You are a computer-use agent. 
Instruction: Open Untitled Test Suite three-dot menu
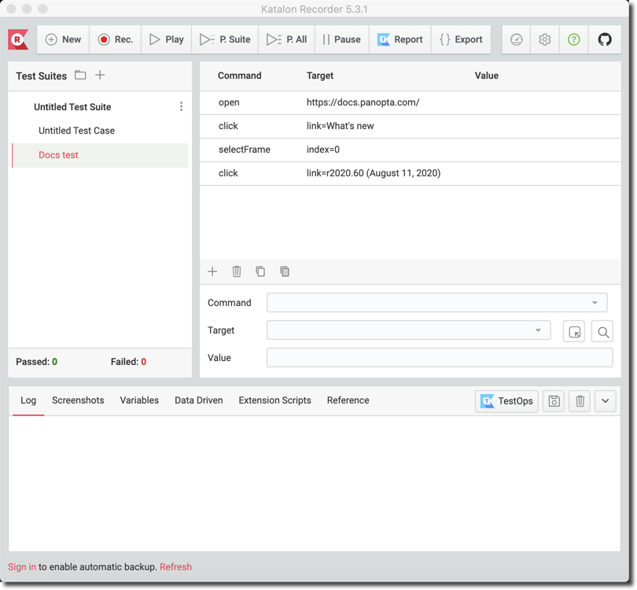tap(181, 106)
